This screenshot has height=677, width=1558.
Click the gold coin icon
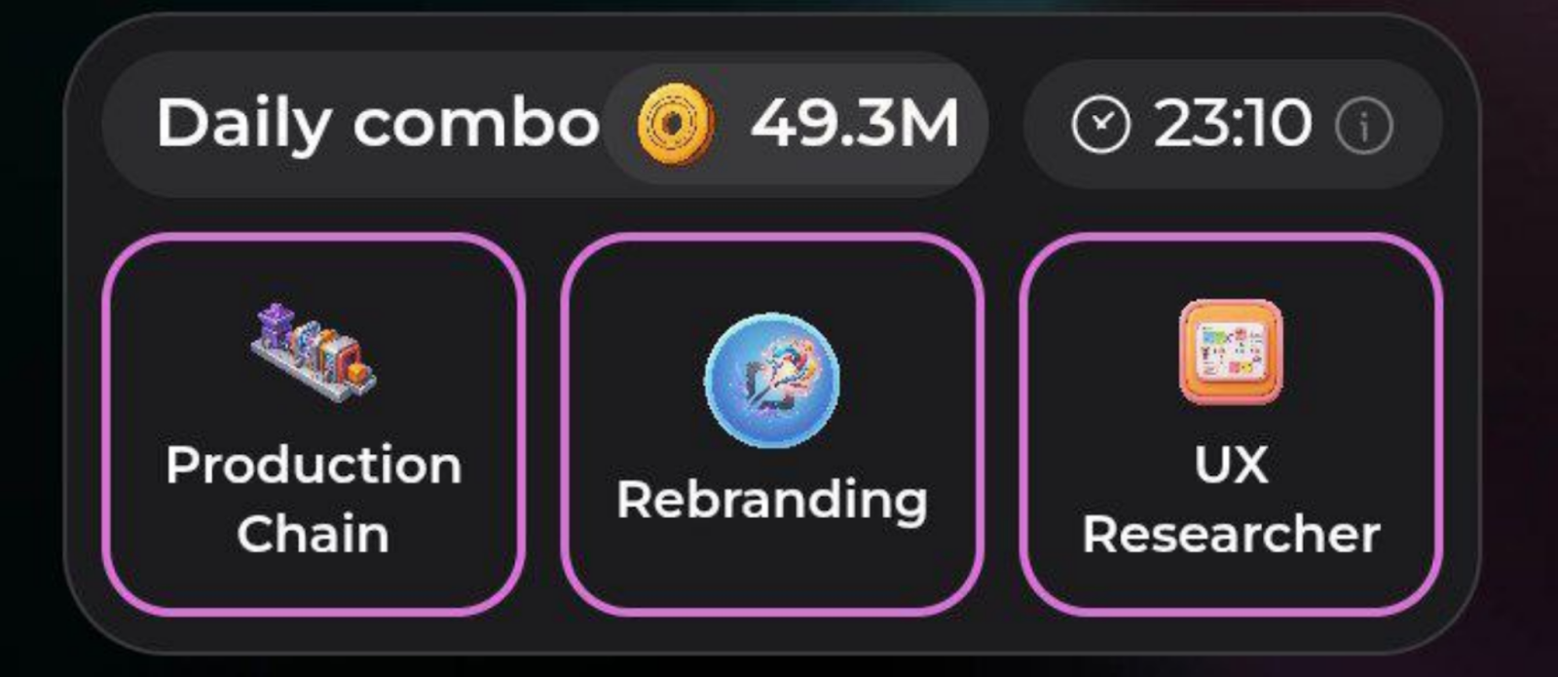[x=675, y=125]
